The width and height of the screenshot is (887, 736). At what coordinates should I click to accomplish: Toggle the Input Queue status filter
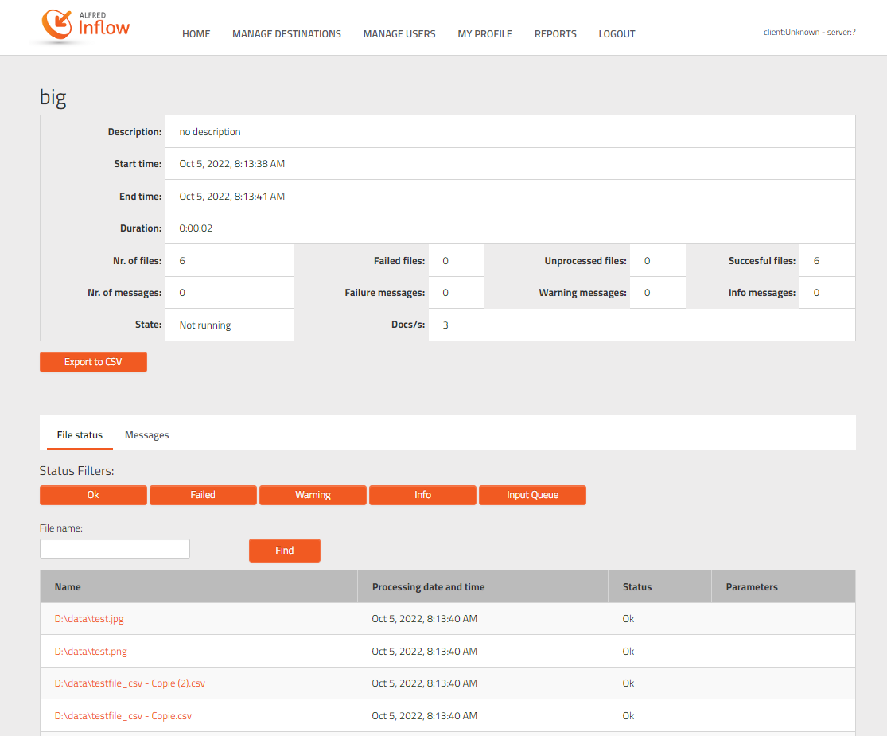pyautogui.click(x=532, y=495)
